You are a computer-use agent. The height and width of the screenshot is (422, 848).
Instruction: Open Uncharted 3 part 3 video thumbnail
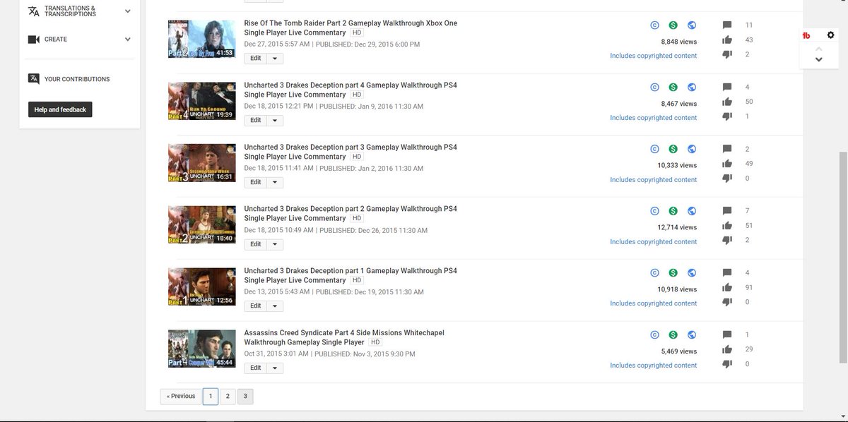(201, 163)
